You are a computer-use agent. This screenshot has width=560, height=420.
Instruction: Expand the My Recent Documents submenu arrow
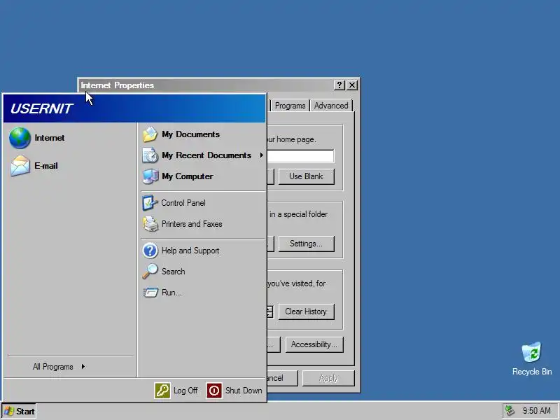(x=261, y=155)
